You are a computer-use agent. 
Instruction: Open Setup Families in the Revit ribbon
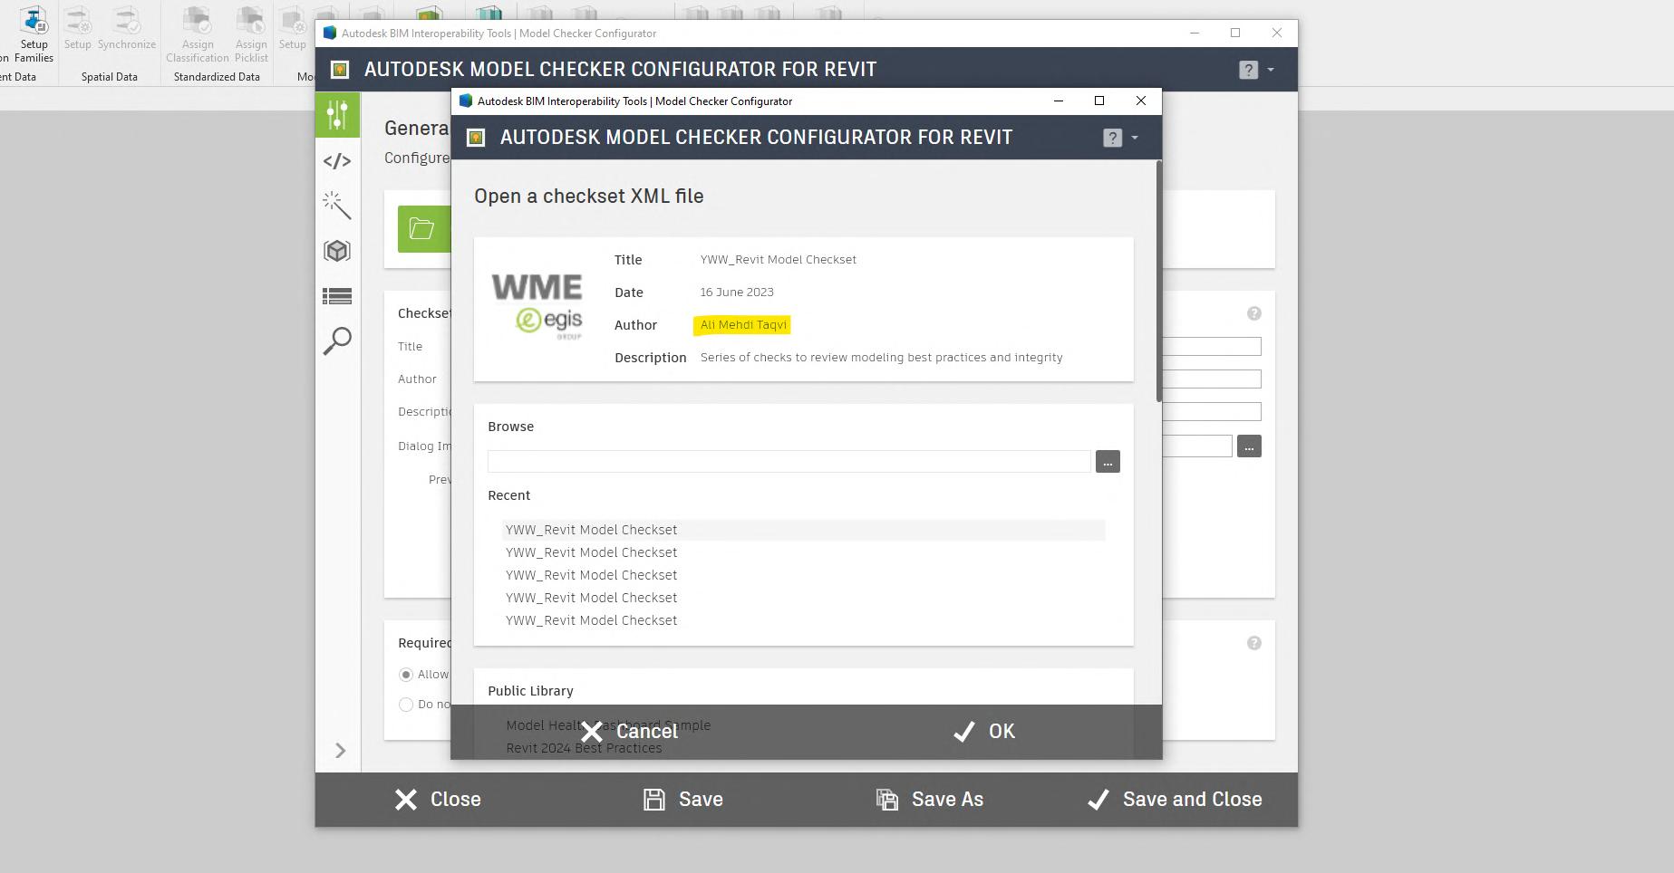pos(34,33)
